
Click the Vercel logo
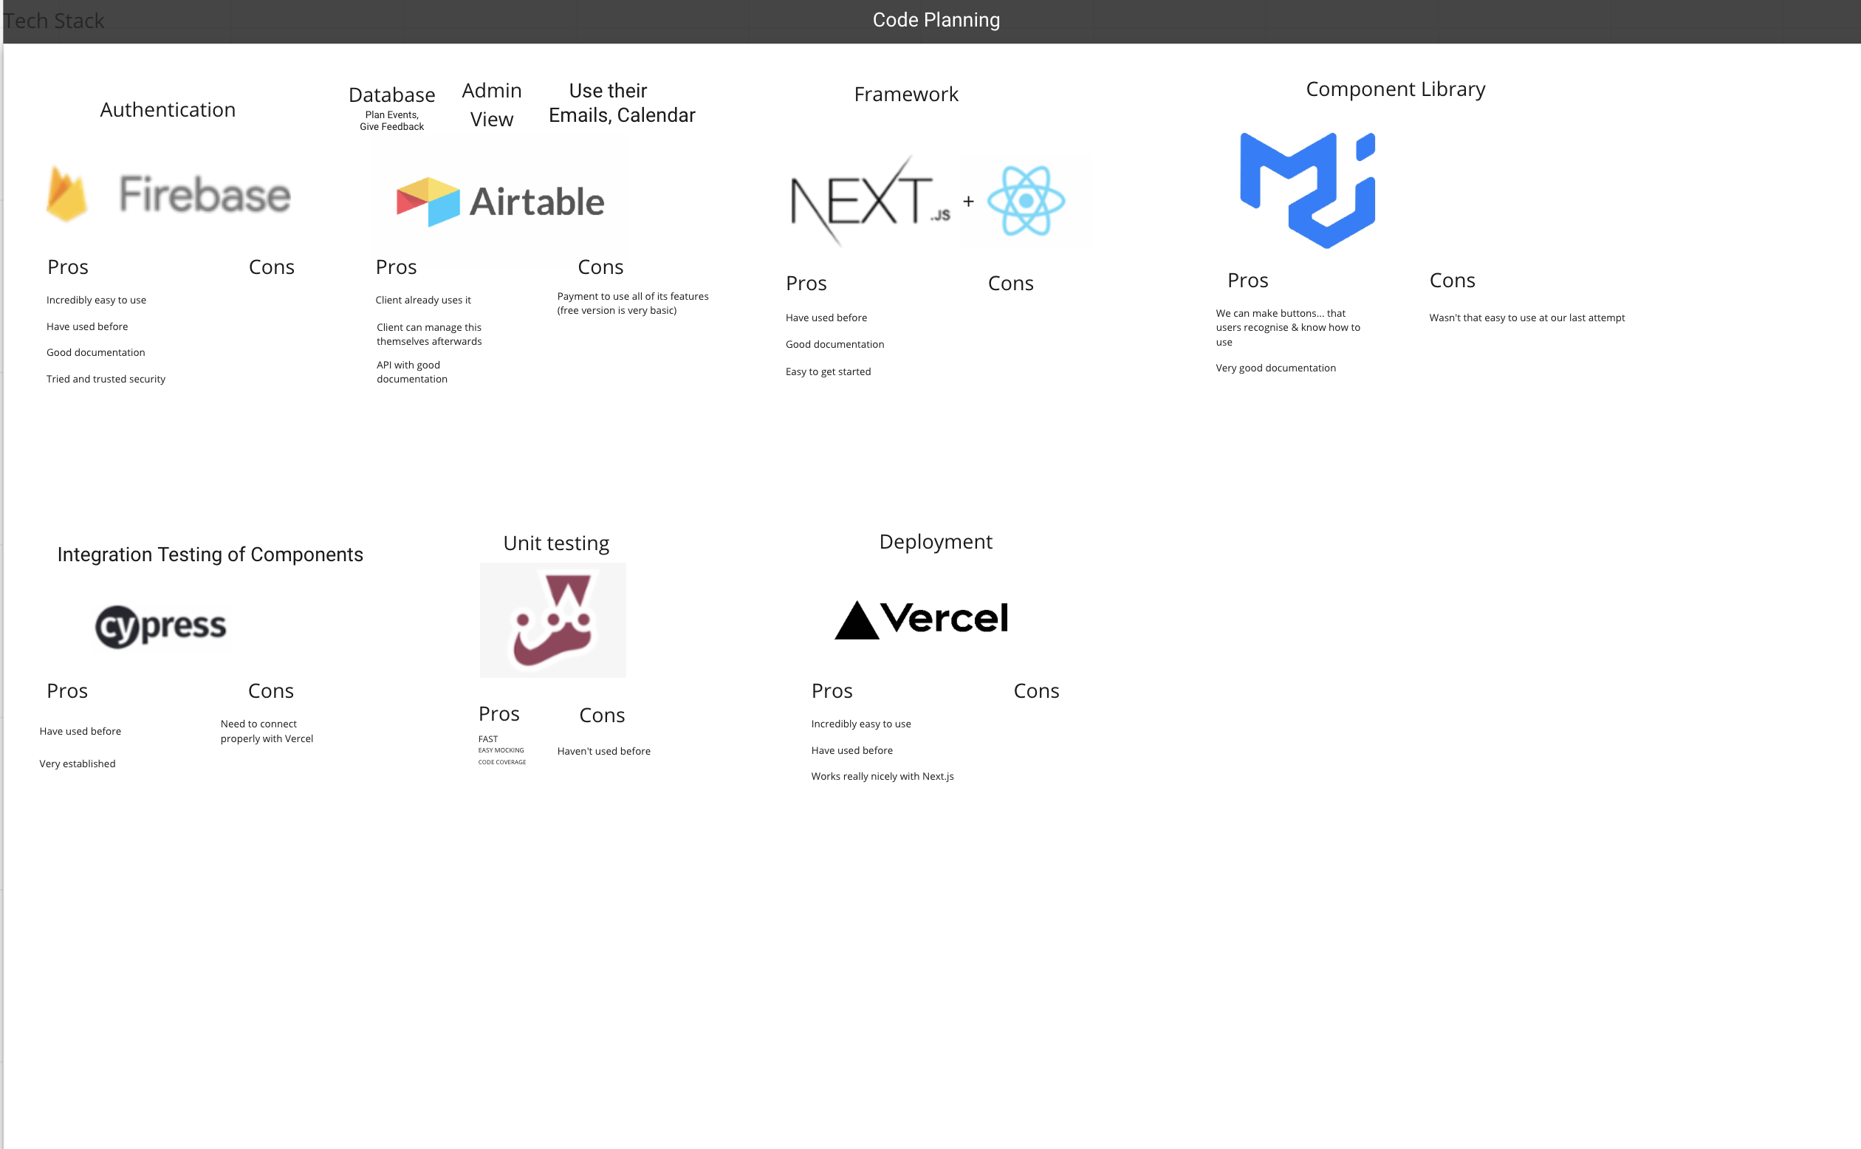(x=922, y=620)
